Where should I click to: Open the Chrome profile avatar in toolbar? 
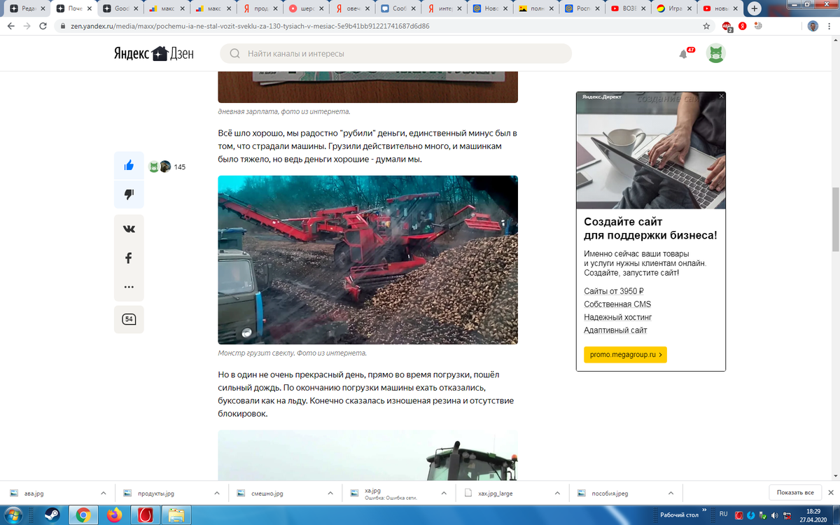click(813, 26)
